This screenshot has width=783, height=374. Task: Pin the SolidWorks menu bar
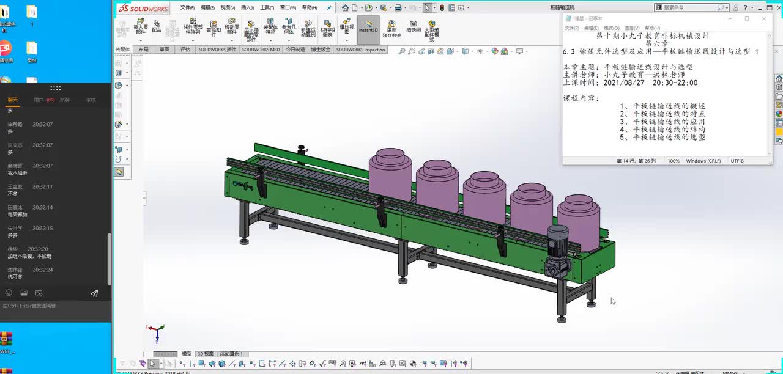tap(329, 8)
